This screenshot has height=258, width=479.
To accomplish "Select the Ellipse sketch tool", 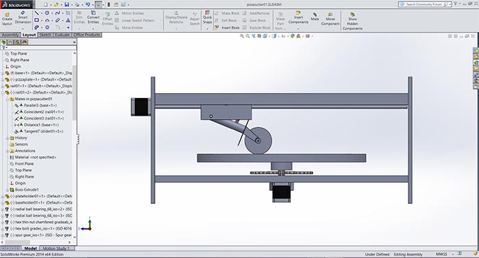I will pyautogui.click(x=57, y=20).
